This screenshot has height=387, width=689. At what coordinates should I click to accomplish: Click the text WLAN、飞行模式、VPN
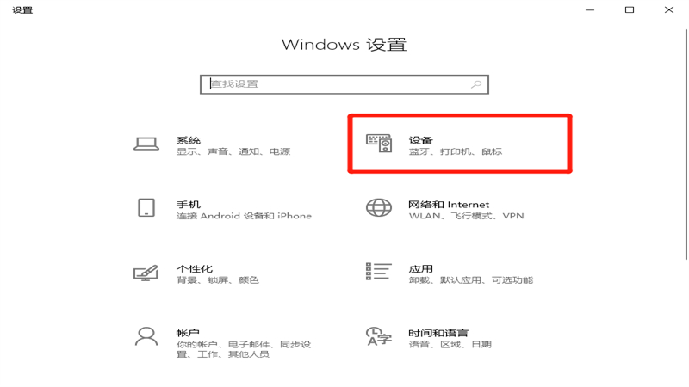pos(466,216)
